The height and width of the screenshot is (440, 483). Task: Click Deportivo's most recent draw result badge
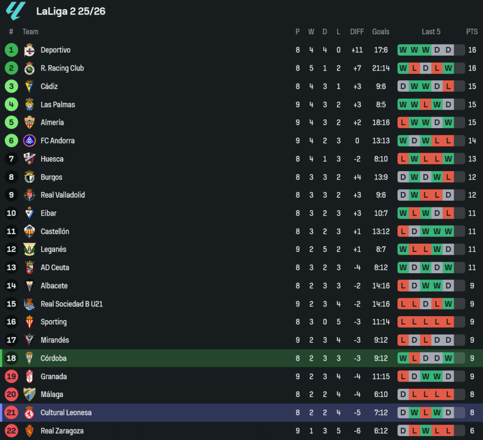pos(448,50)
